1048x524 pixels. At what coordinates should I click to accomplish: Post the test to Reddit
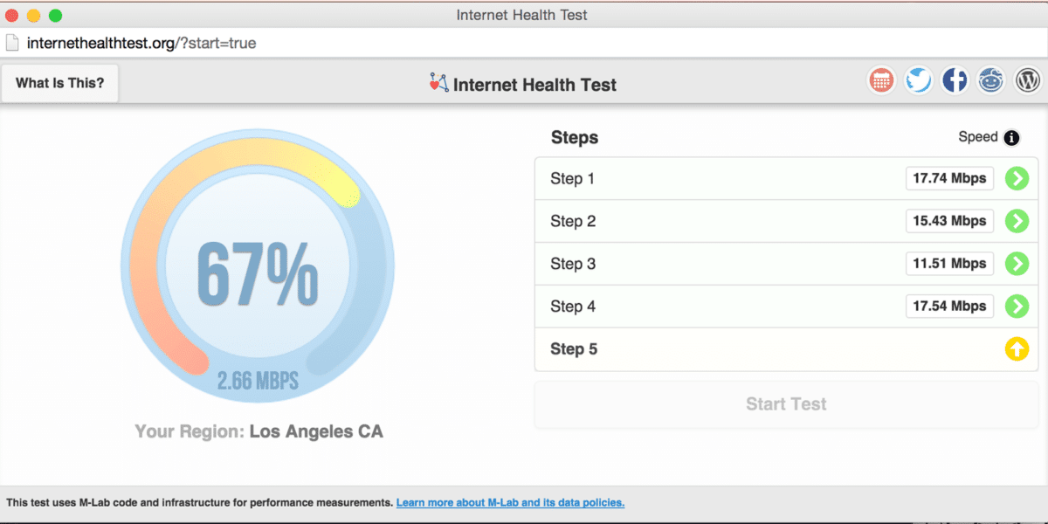pos(990,79)
